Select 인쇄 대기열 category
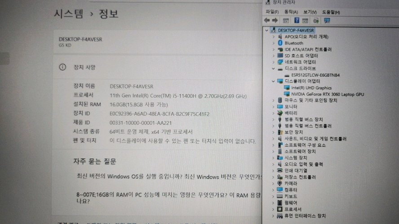The height and width of the screenshot is (224, 399). (296, 171)
